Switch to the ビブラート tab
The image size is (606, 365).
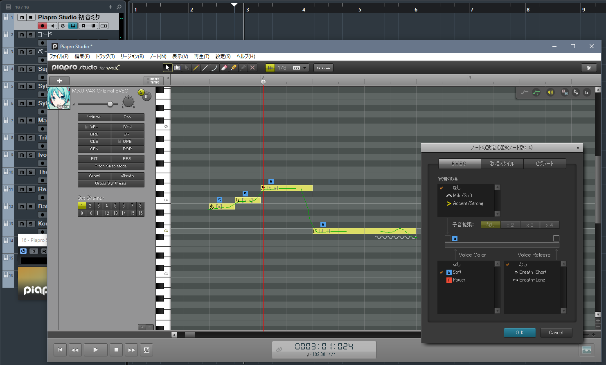click(545, 164)
